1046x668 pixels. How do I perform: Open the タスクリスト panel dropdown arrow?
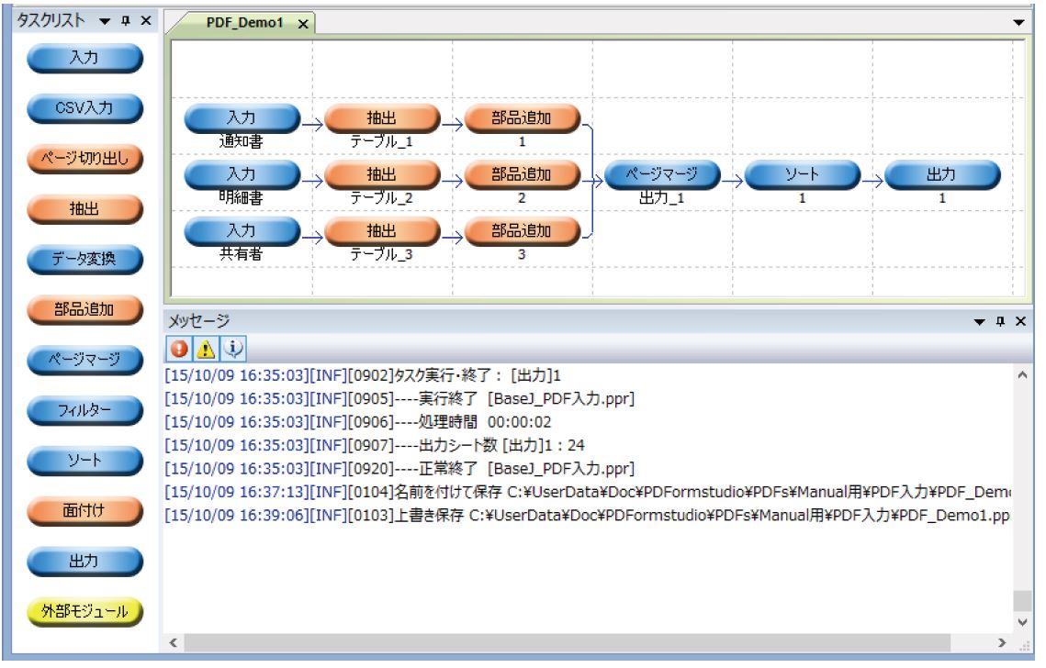(107, 20)
